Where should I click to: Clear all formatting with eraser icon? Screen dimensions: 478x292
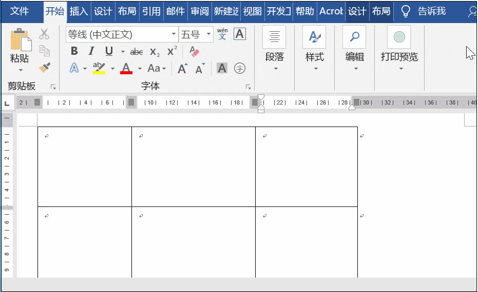click(x=194, y=51)
